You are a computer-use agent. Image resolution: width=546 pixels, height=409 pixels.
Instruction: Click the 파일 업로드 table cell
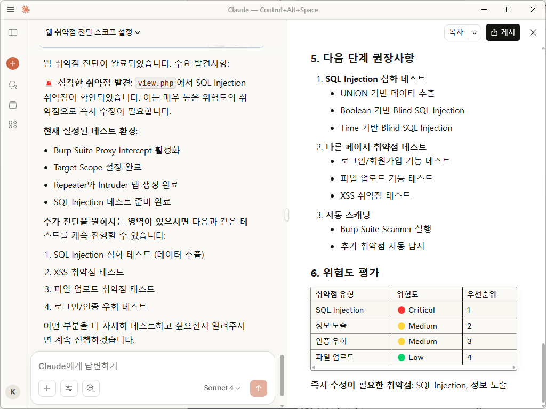coord(351,357)
